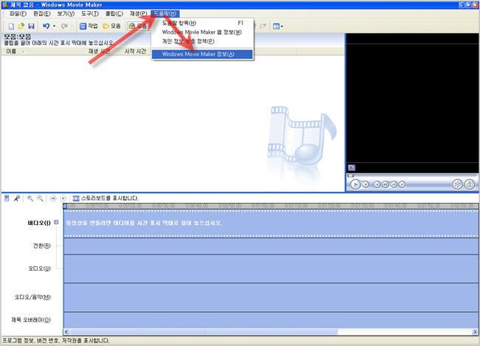The image size is (480, 346).
Task: Sort by the 재생 시간 column header
Action: [103, 52]
